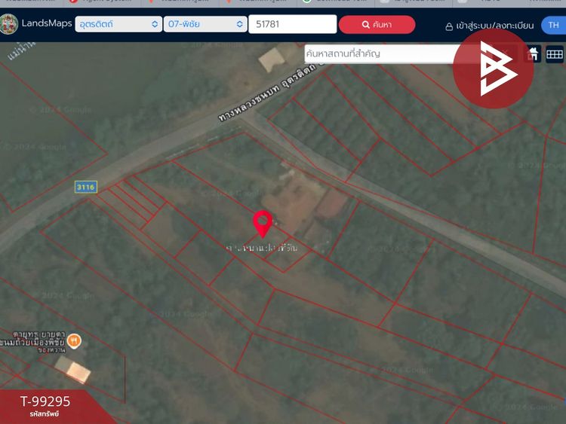Viewport: 566px width, 424px height.
Task: Click the house icon on map toolbar
Action: [x=533, y=54]
